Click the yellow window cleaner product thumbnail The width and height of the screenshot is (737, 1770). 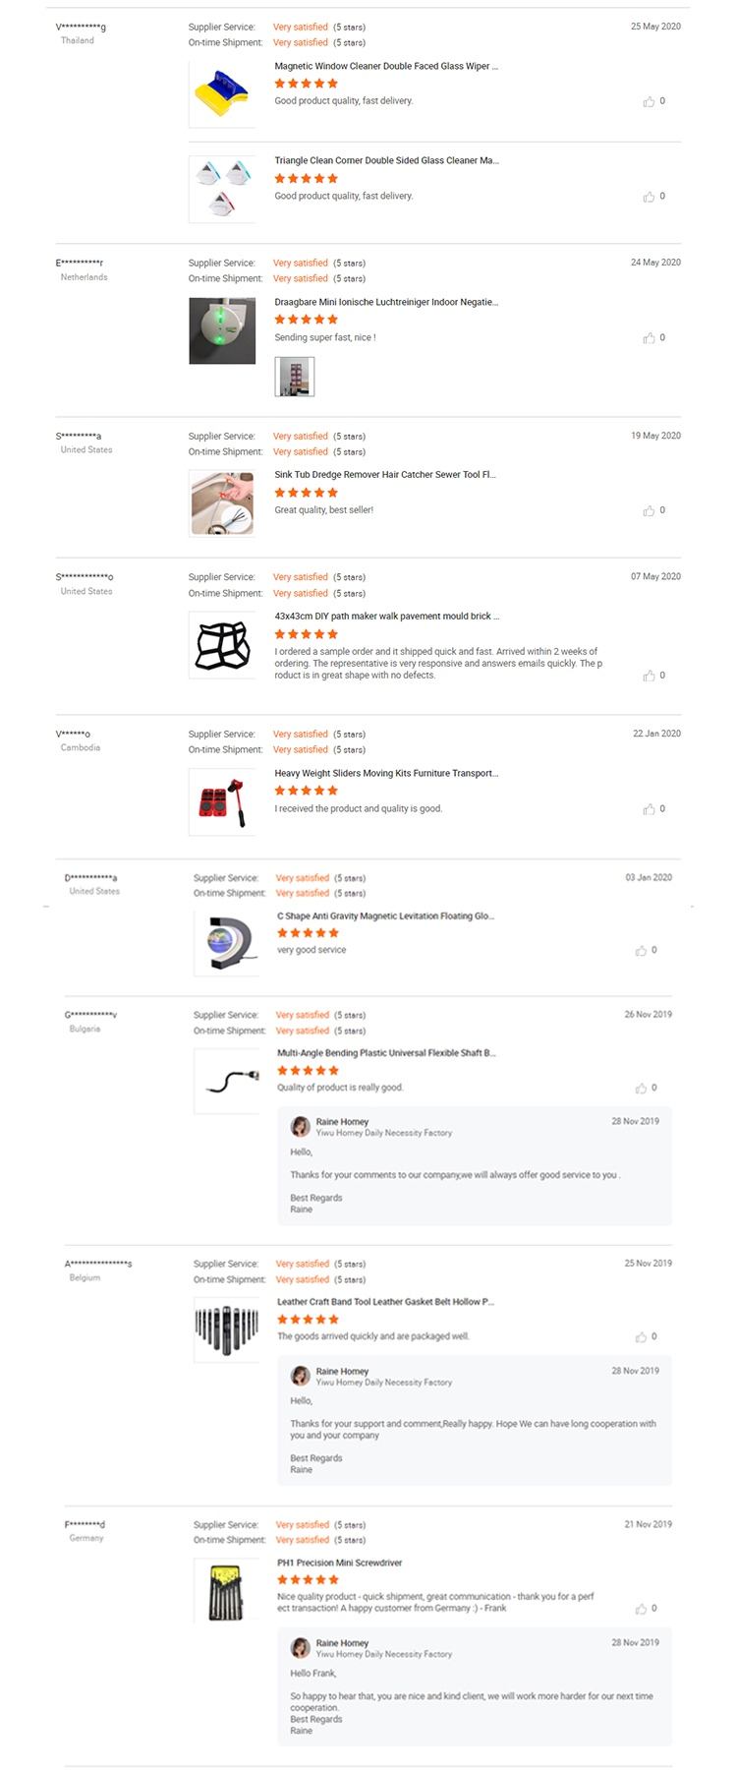click(x=222, y=93)
